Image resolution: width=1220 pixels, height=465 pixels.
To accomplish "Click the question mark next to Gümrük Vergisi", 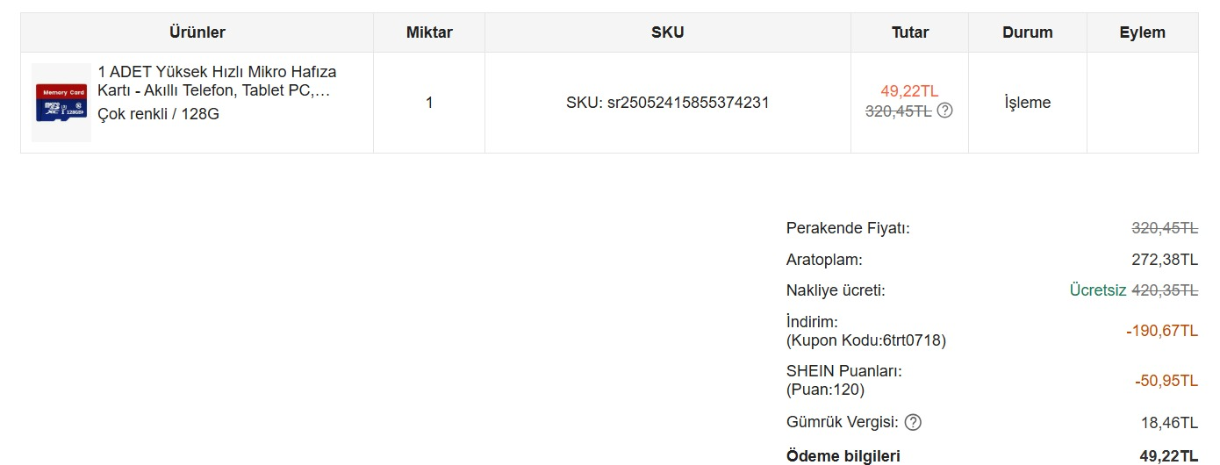I will click(x=913, y=422).
